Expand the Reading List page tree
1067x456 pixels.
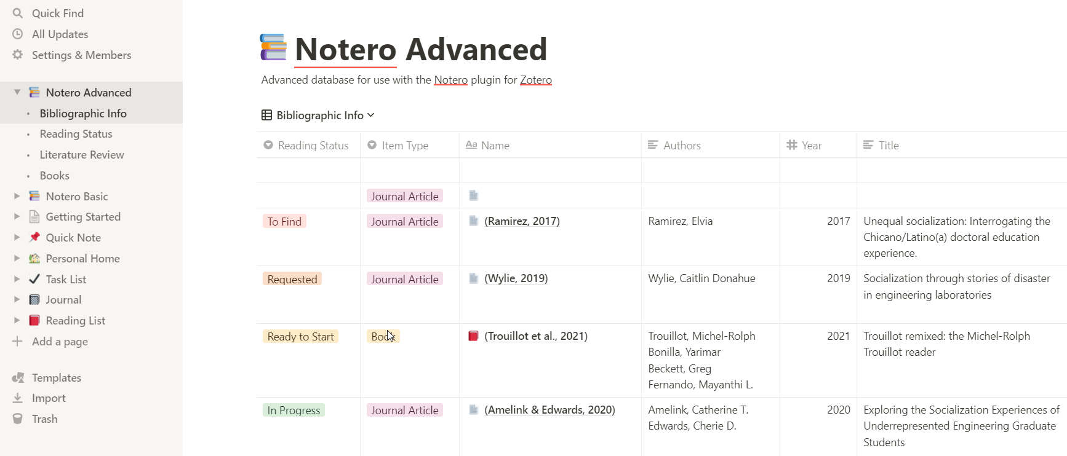(17, 320)
